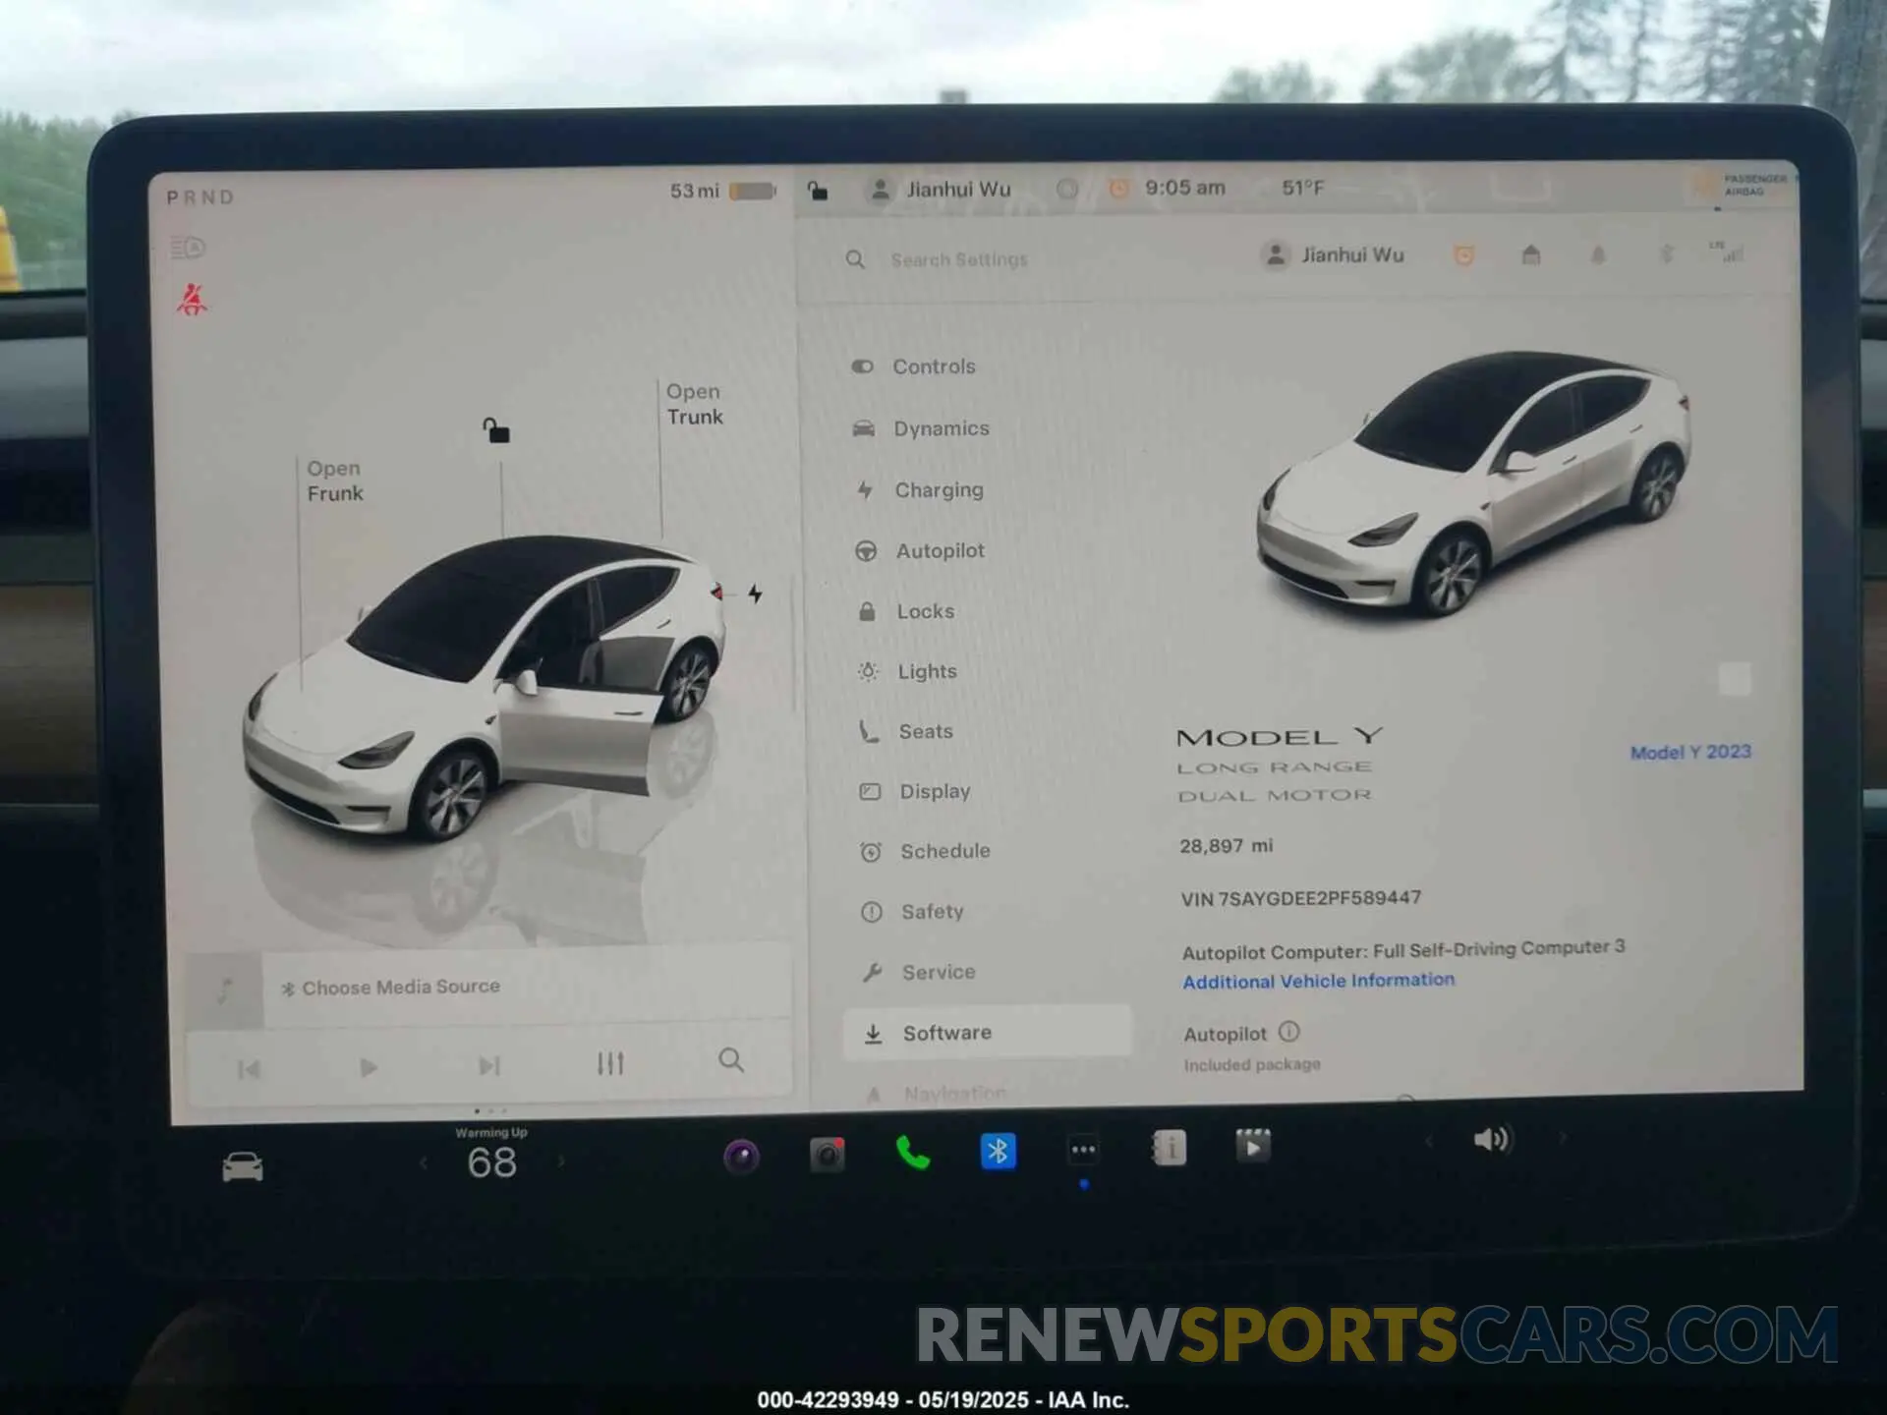Screen dimensions: 1887x1415
Task: Tap the VIN 7SAYGDEE2PF589447 text
Action: pos(1300,898)
